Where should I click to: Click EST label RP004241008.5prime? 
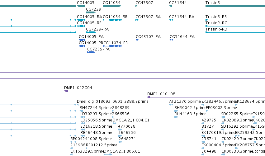tap(91, 139)
